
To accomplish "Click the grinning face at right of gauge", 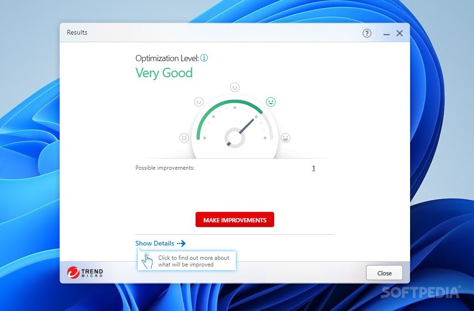I will [286, 138].
